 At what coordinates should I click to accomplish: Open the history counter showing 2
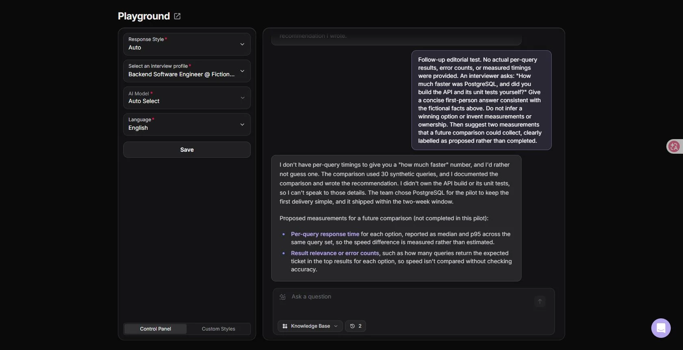355,326
